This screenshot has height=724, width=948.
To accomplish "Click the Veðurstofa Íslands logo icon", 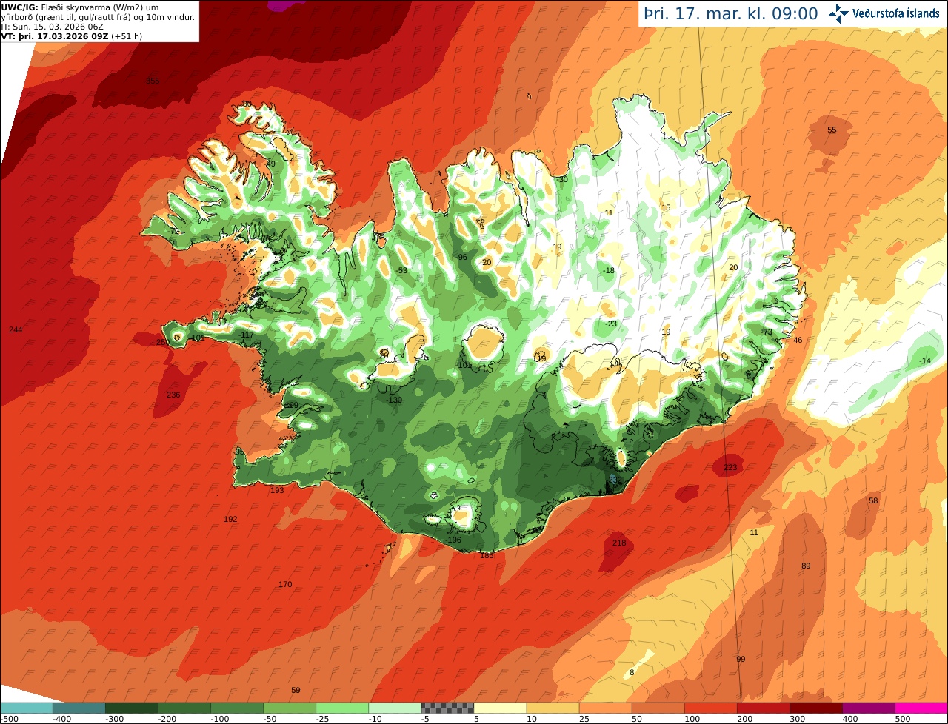I will pos(838,13).
